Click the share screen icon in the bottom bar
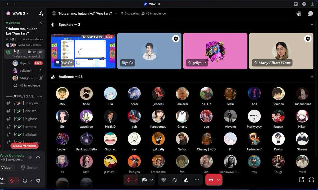Viewport: 318px width, 190px height. (164, 180)
